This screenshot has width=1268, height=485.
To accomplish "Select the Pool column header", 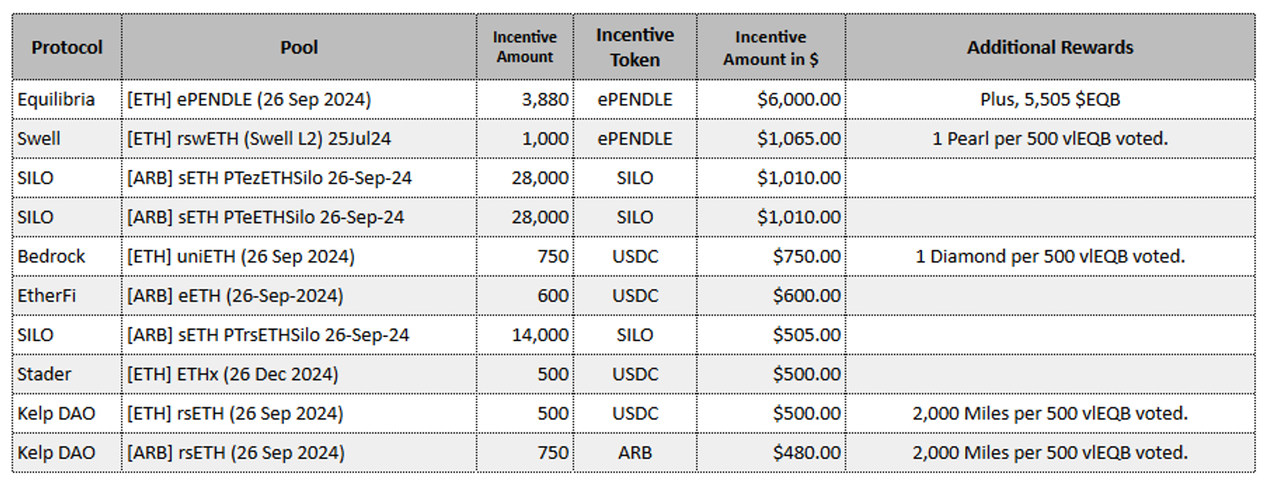I will 298,47.
